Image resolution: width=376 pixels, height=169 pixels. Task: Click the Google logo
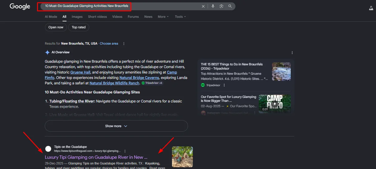(x=20, y=6)
